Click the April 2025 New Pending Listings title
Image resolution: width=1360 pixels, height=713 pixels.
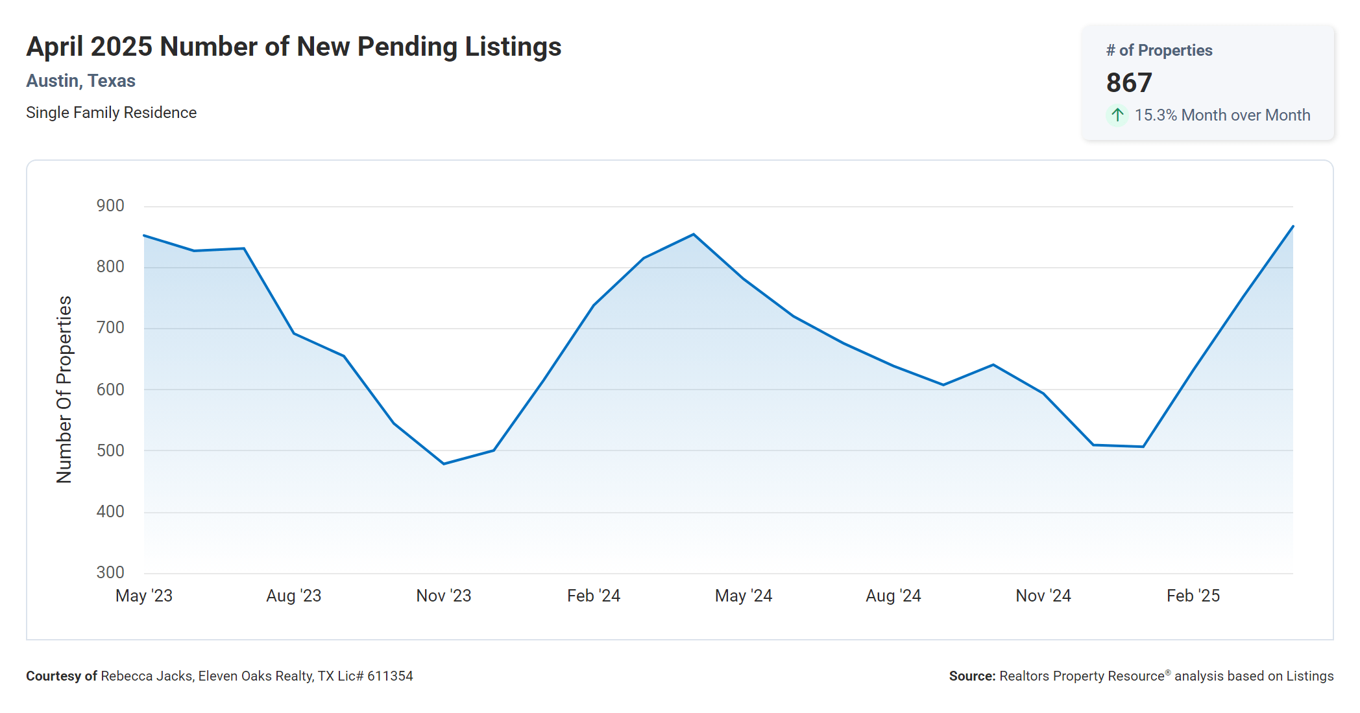point(294,47)
